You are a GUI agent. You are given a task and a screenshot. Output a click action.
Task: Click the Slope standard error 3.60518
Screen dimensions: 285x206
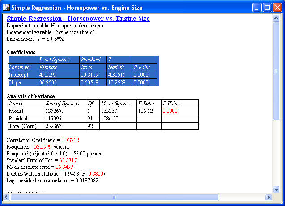(89, 82)
